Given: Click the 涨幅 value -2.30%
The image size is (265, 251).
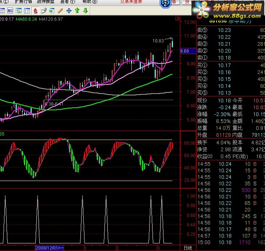Looking at the screenshot, I should click(222, 114).
